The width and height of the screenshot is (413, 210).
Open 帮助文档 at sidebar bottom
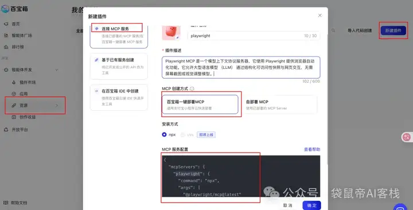click(19, 203)
